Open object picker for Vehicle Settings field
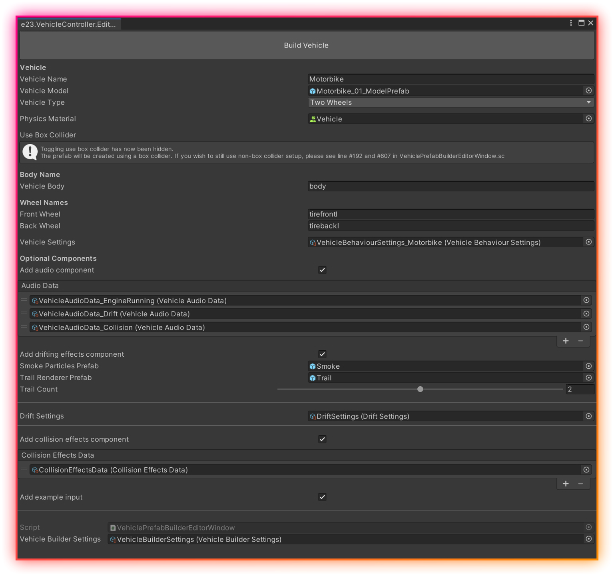The width and height of the screenshot is (614, 576). coord(588,242)
